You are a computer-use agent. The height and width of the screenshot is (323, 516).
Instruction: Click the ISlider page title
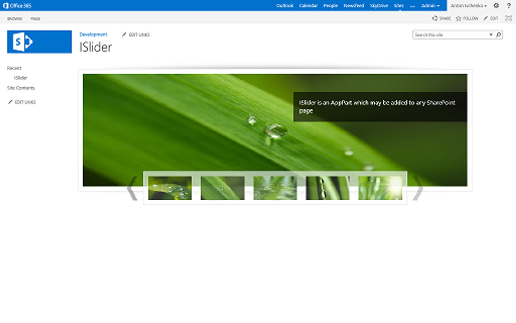[96, 47]
